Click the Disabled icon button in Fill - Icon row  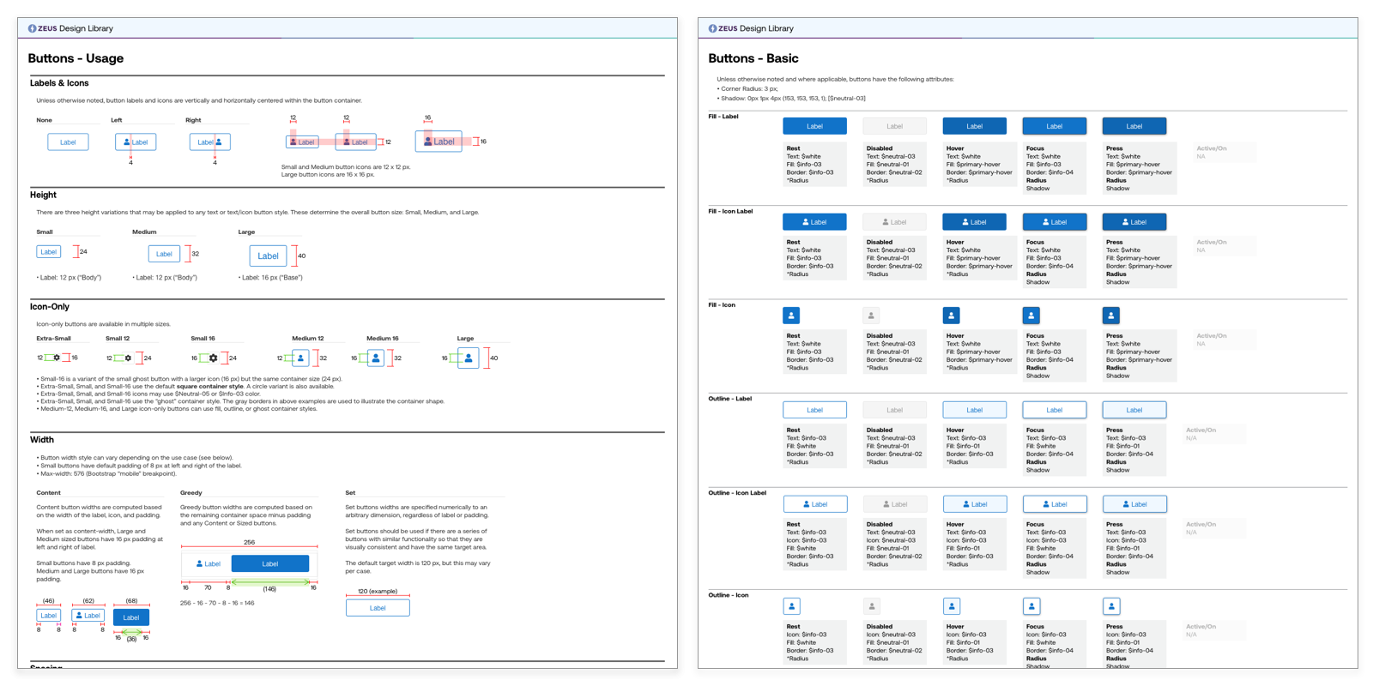(871, 316)
